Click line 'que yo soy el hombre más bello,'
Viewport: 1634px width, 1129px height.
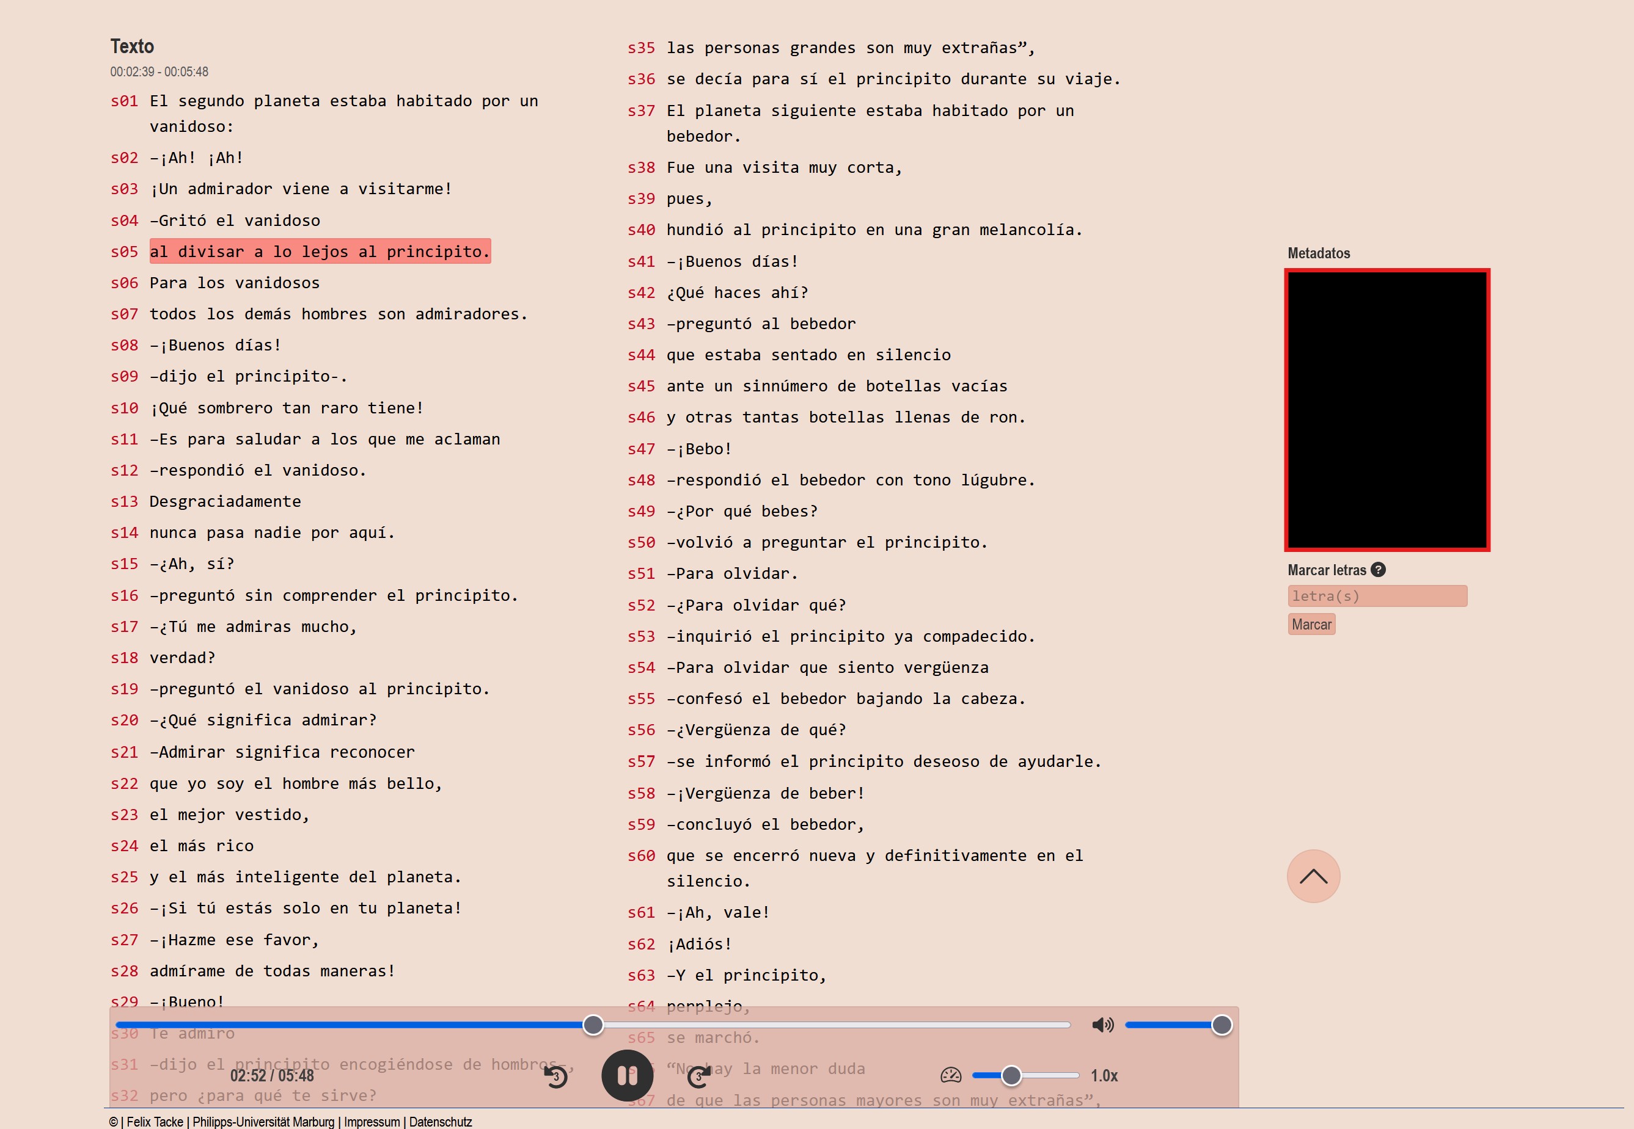296,783
